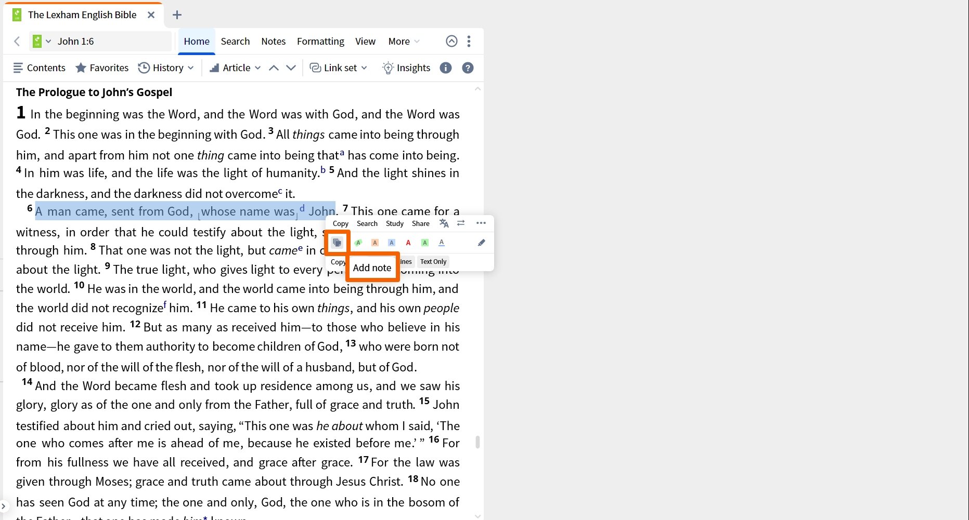Apply the blue highlight style
969x520 pixels.
pyautogui.click(x=392, y=243)
